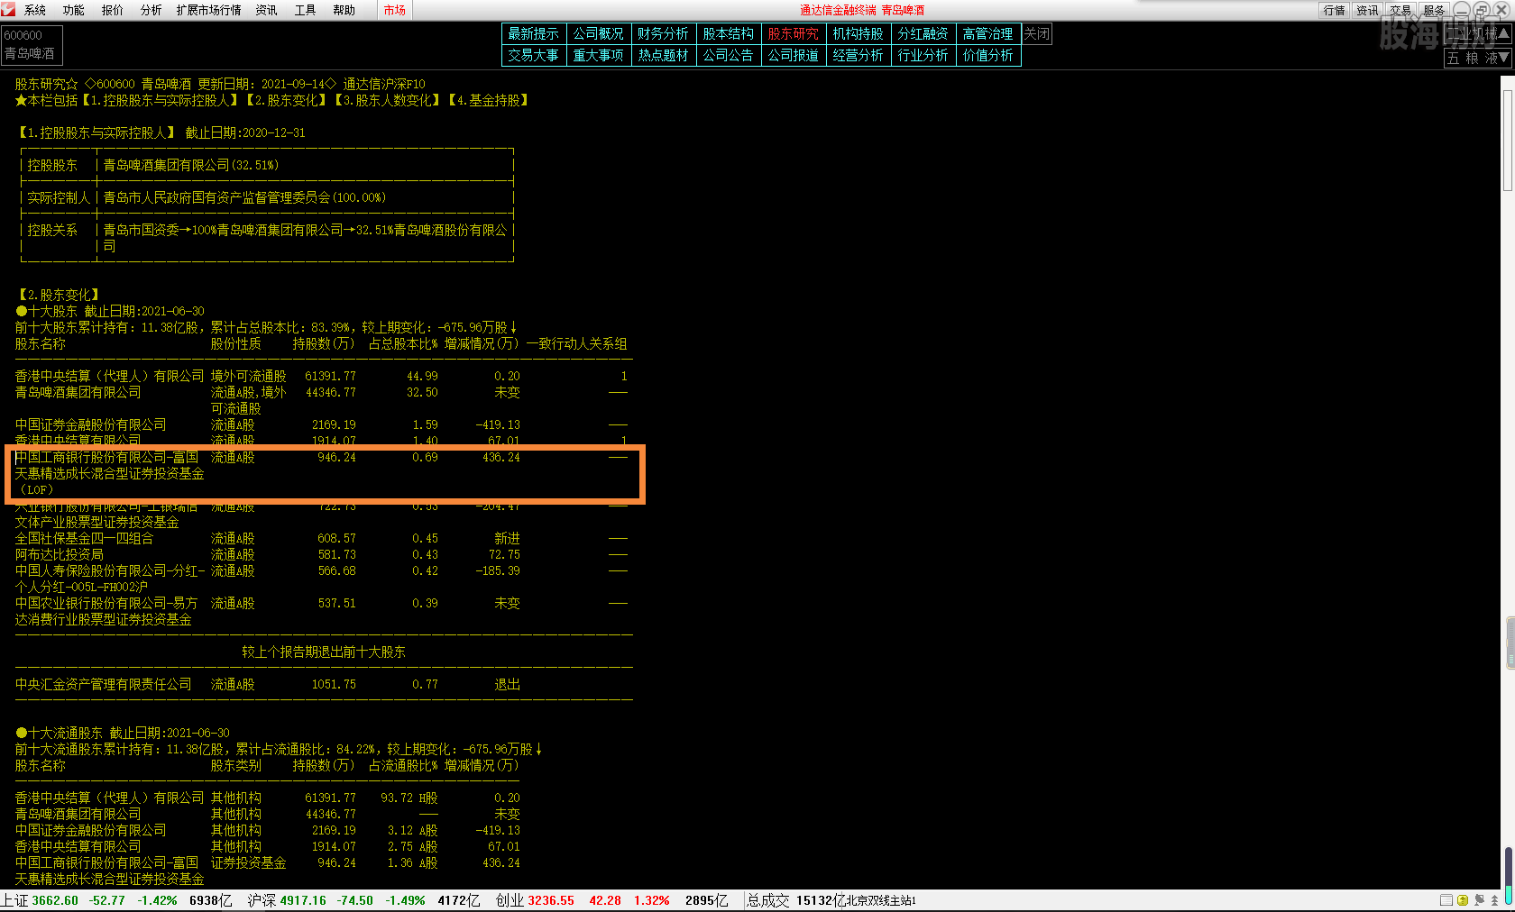Click the 600600 青岛啤酒 stock code box
This screenshot has width=1515, height=912.
32,44
